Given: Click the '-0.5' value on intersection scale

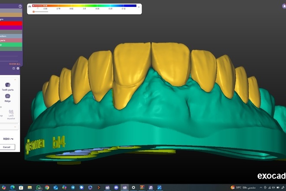Looking at the screenshot, I should coord(84,9).
